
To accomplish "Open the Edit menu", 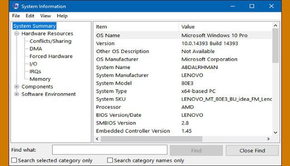I will (30, 16).
